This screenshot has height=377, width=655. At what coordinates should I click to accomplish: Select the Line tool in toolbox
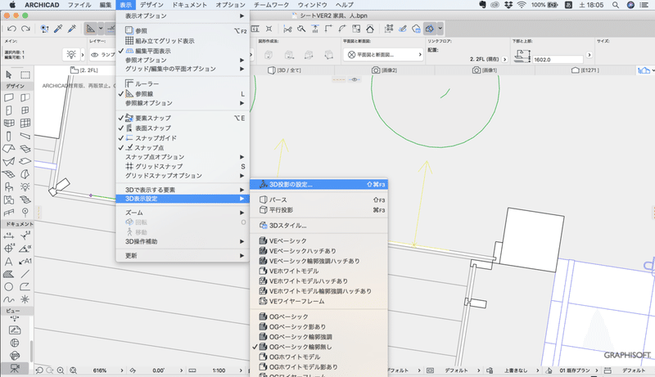click(25, 274)
